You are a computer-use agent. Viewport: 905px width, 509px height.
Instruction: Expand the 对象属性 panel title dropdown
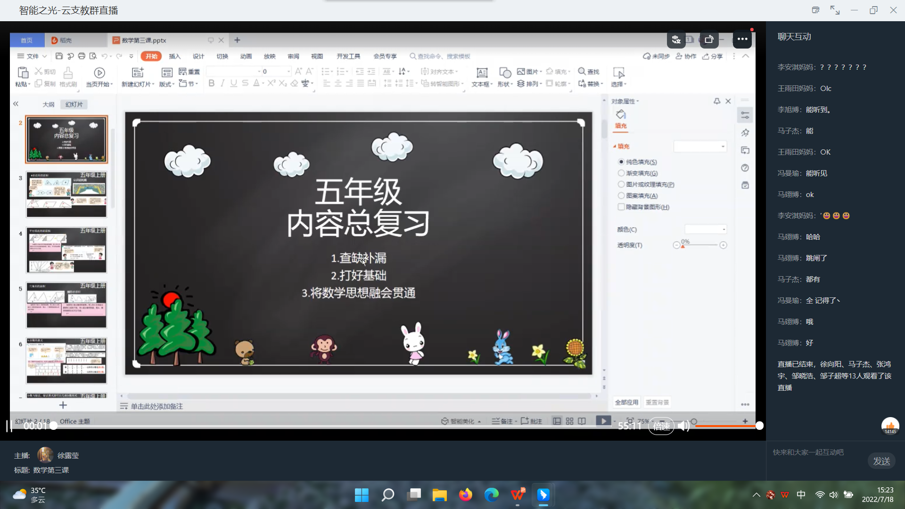[638, 101]
